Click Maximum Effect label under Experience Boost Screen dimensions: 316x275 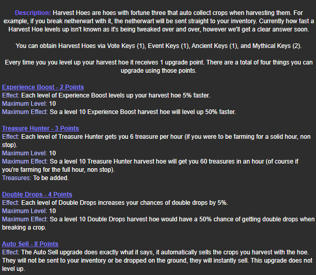25,112
